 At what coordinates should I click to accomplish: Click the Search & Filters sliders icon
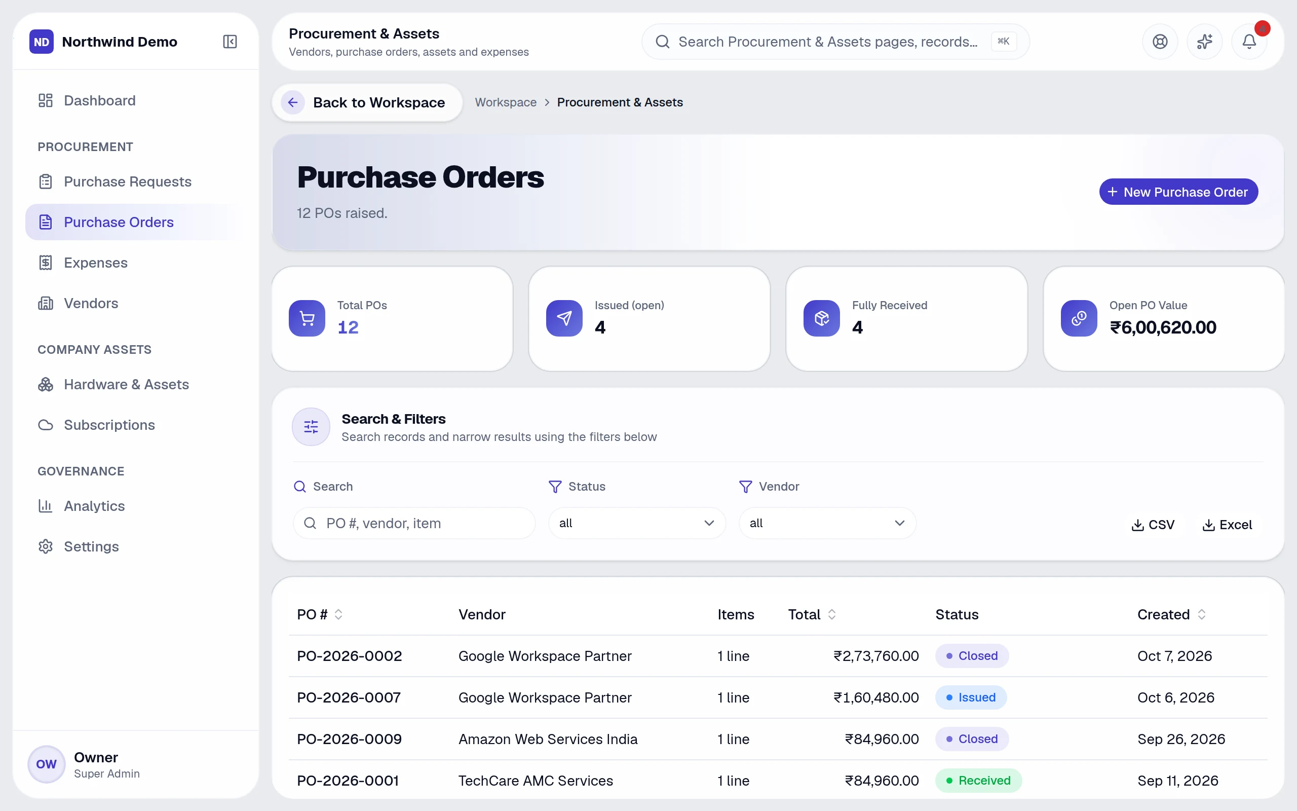click(x=311, y=427)
